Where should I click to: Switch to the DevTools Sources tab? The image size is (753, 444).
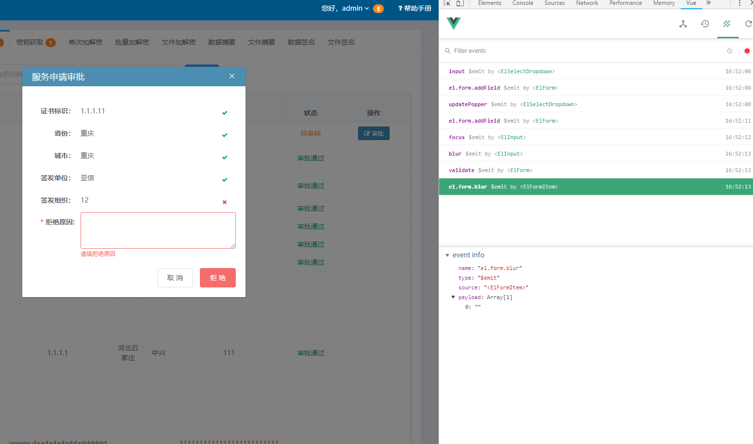pyautogui.click(x=555, y=3)
